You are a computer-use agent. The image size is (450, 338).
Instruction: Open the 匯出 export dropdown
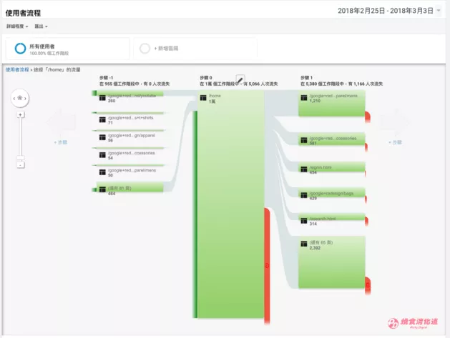(x=41, y=26)
